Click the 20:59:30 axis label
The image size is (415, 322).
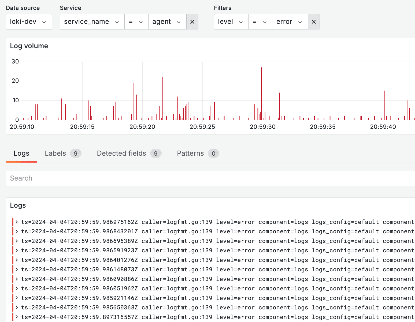(262, 127)
